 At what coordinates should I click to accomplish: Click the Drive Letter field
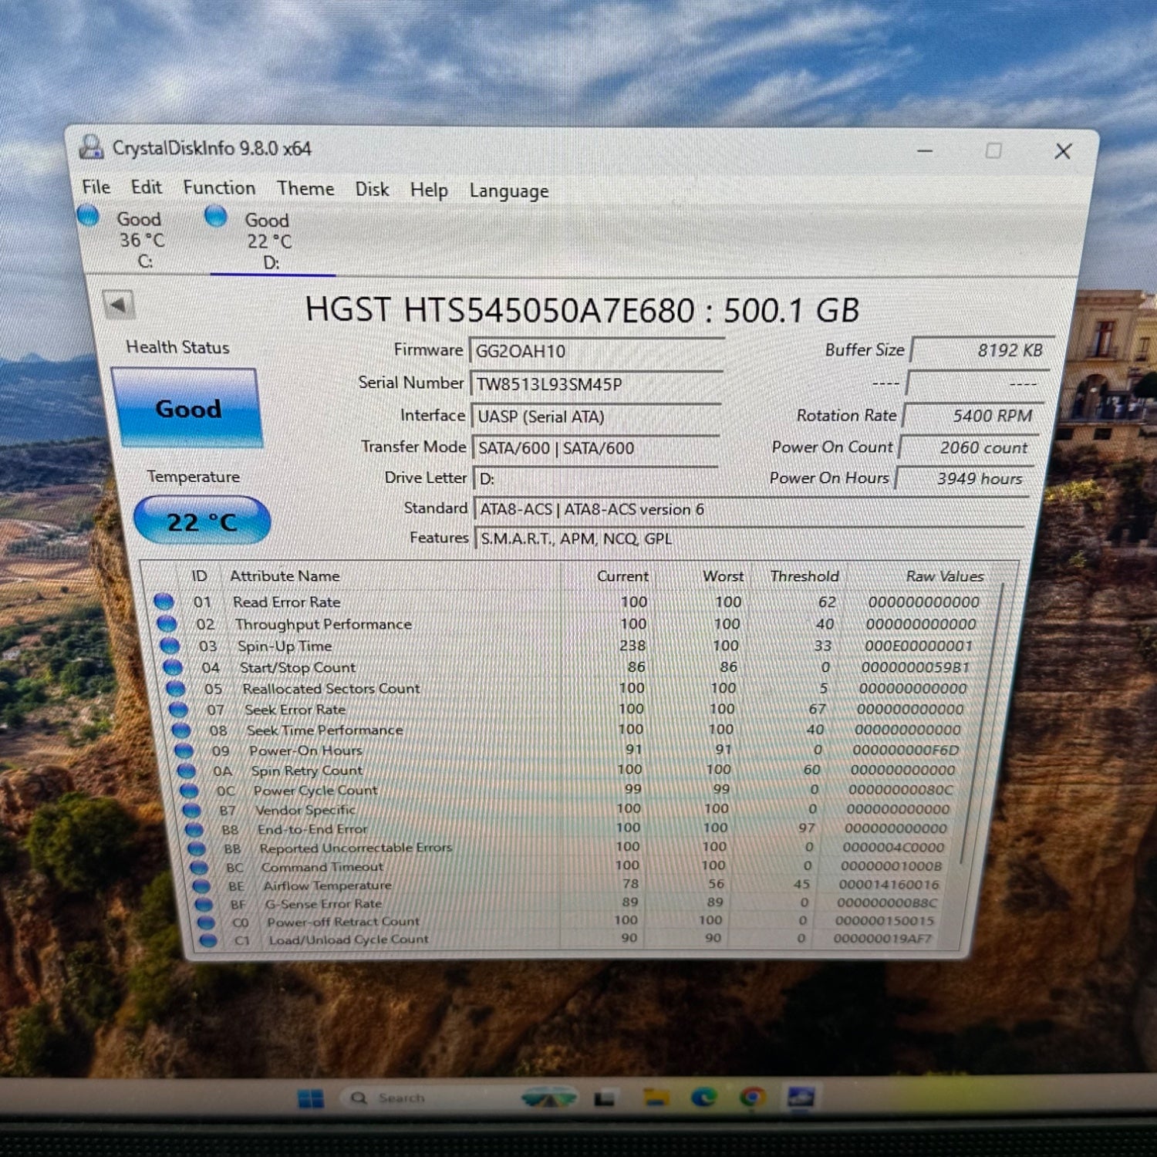596,478
